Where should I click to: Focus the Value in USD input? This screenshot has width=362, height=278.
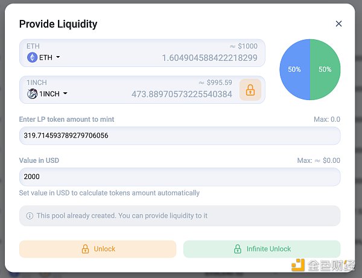click(180, 177)
